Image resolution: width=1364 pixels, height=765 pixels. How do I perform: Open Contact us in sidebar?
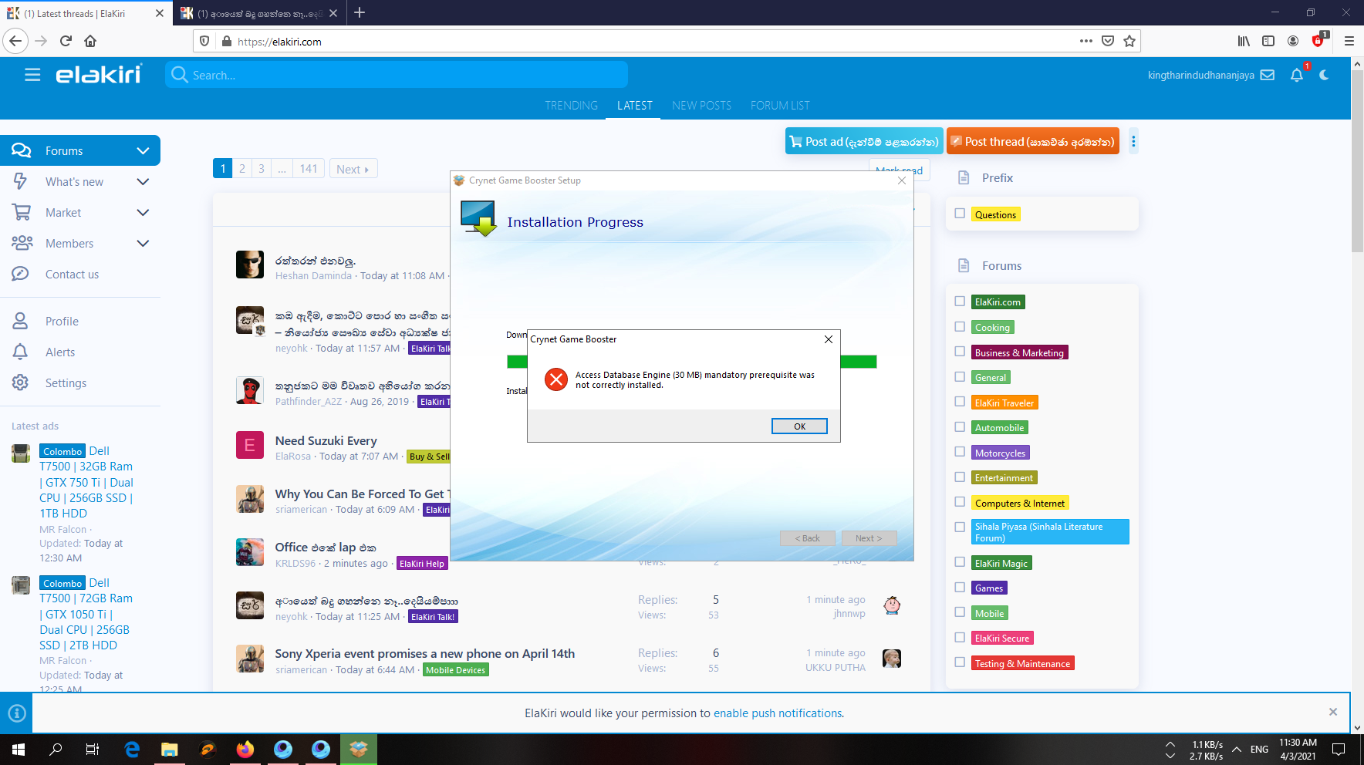(x=72, y=275)
